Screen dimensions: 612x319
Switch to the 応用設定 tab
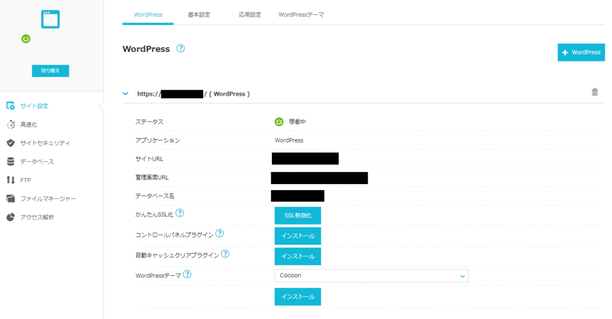[x=250, y=15]
